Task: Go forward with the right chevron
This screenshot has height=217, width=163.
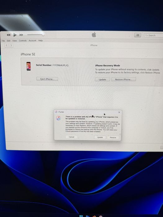Action: [x=11, y=45]
